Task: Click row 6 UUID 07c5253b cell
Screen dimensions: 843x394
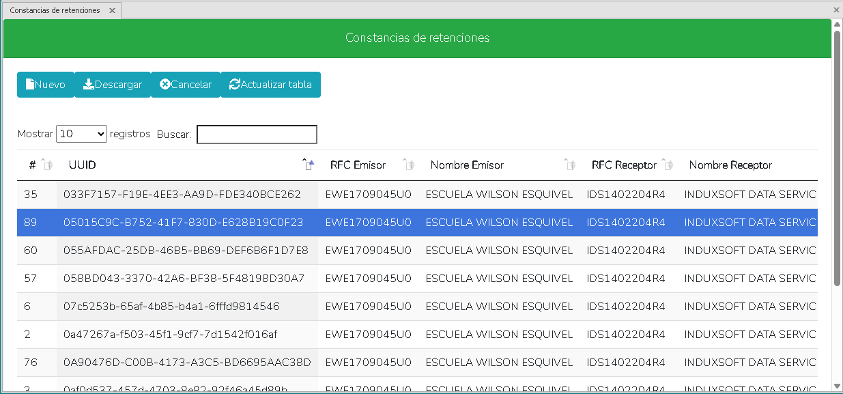Action: pyautogui.click(x=171, y=307)
